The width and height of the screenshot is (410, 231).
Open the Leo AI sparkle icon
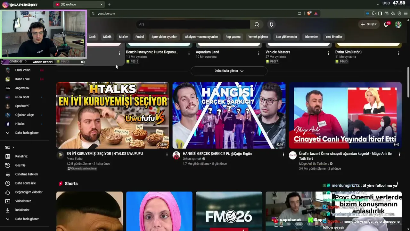coord(393,13)
